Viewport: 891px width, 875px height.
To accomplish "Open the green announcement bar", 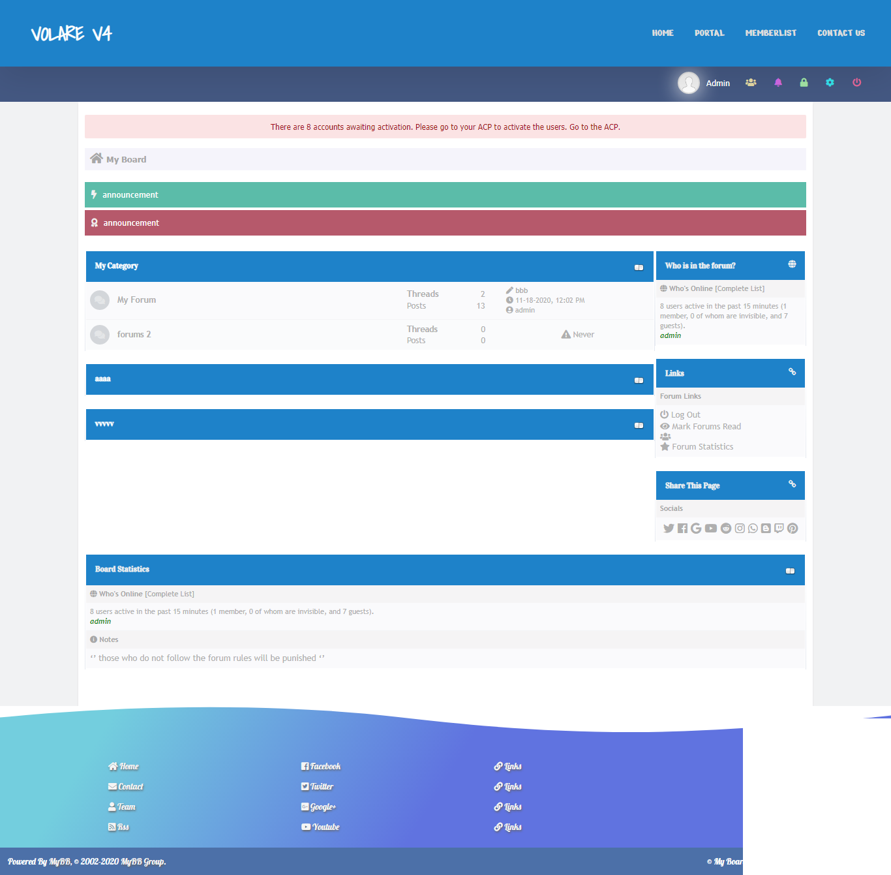I will (x=445, y=194).
